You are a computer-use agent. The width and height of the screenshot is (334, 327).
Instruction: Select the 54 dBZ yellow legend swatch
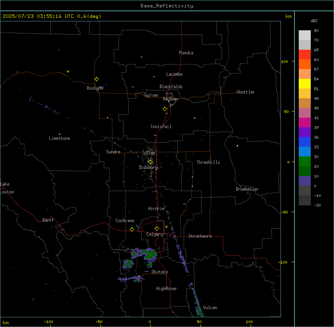(x=305, y=83)
